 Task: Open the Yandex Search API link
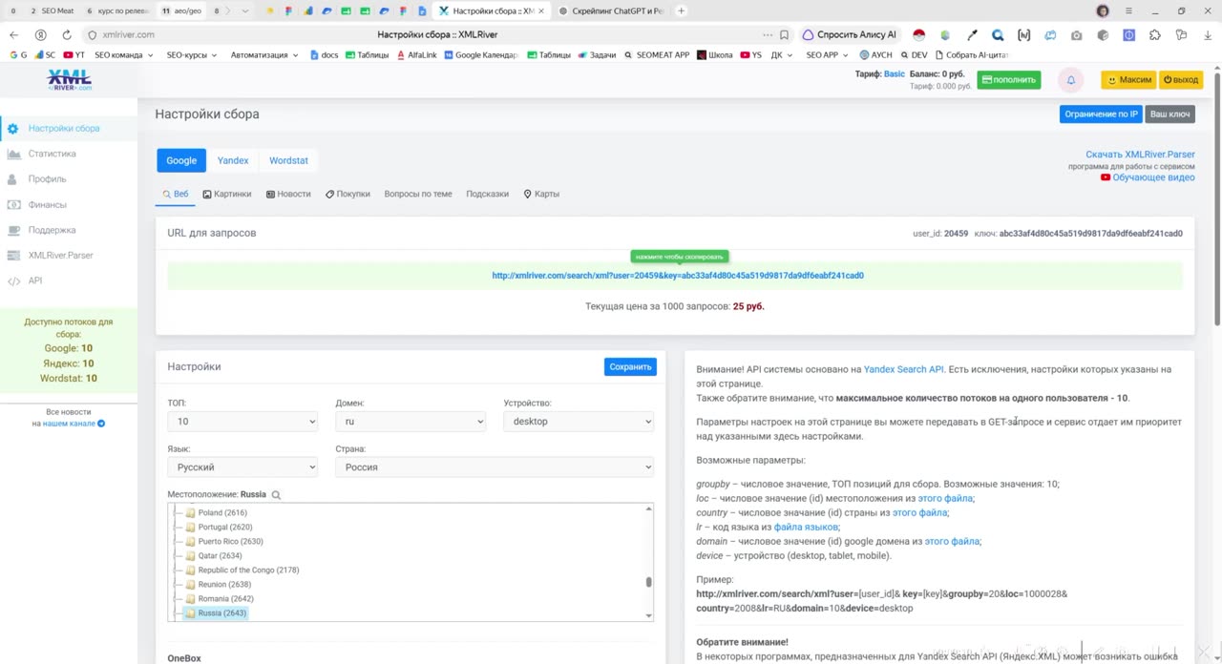[x=903, y=369]
